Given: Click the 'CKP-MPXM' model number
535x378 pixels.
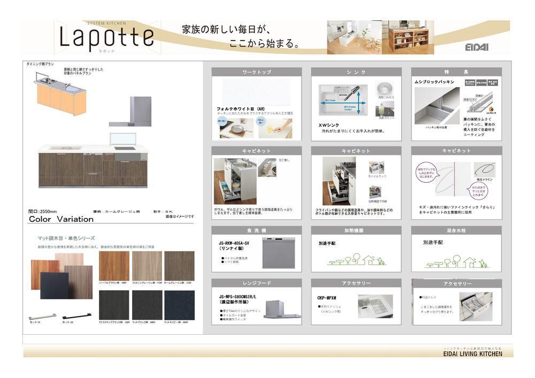Looking at the screenshot, I should 327,298.
